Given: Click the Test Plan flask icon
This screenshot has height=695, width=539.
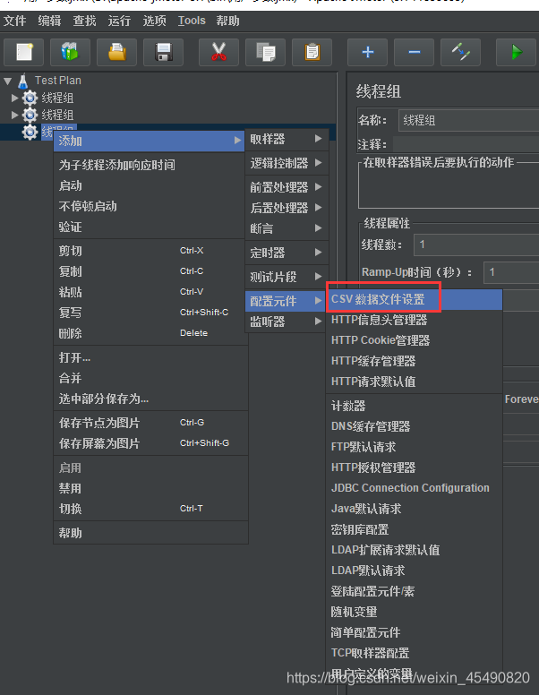Looking at the screenshot, I should pyautogui.click(x=23, y=81).
